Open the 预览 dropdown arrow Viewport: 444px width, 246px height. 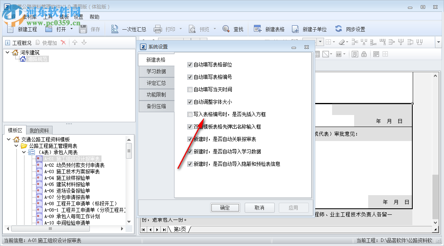click(x=214, y=28)
